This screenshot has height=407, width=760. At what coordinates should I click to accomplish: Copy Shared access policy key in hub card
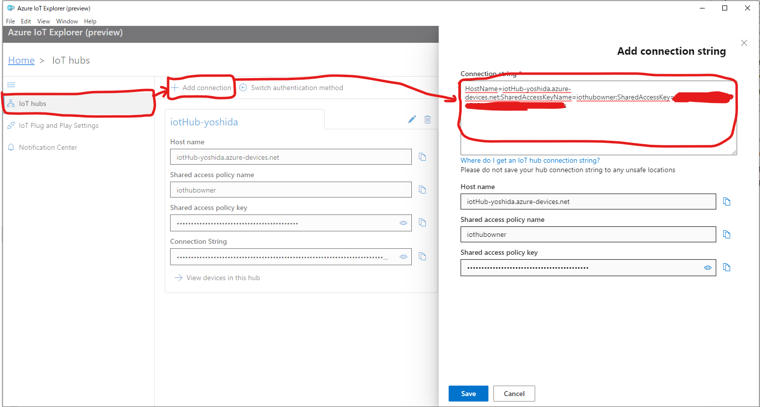[422, 222]
